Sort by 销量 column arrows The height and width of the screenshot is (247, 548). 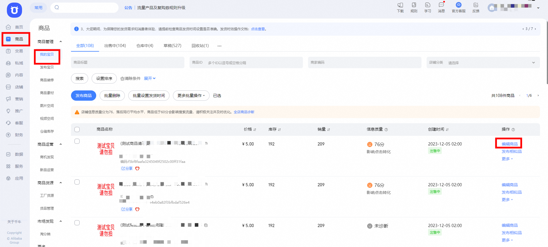click(x=329, y=129)
